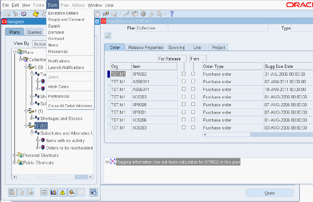Viewport: 313px width, 202px height.
Task: Choose Exception Details from Tools menu
Action: (63, 13)
